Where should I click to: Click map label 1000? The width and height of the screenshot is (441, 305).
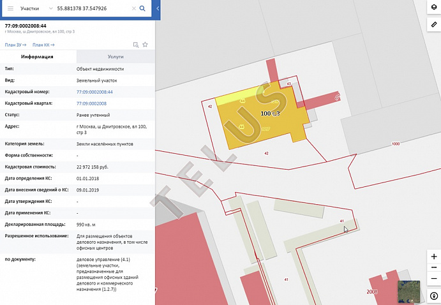[x=396, y=144]
